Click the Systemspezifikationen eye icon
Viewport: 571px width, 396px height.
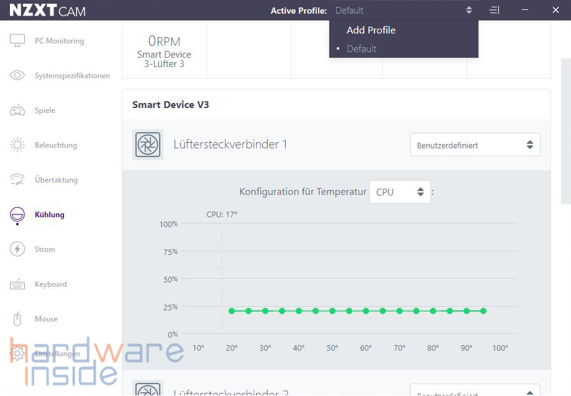click(17, 75)
